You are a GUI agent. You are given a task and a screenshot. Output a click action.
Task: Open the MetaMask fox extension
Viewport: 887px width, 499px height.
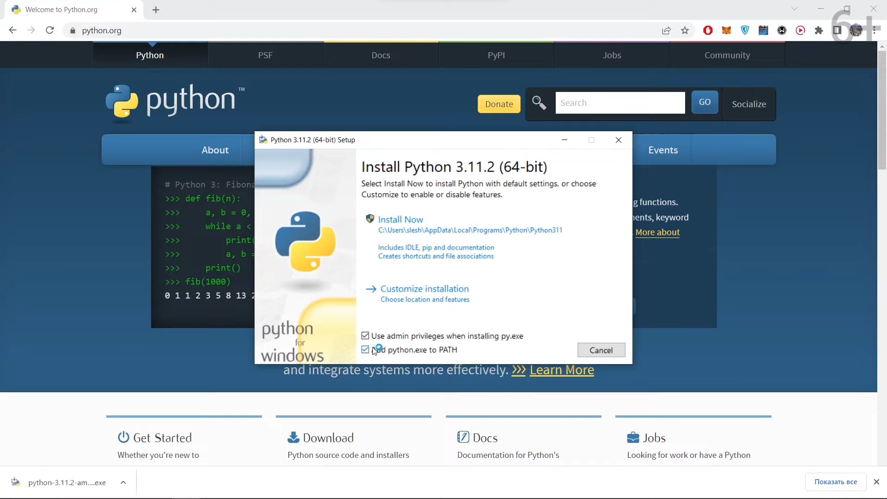727,30
